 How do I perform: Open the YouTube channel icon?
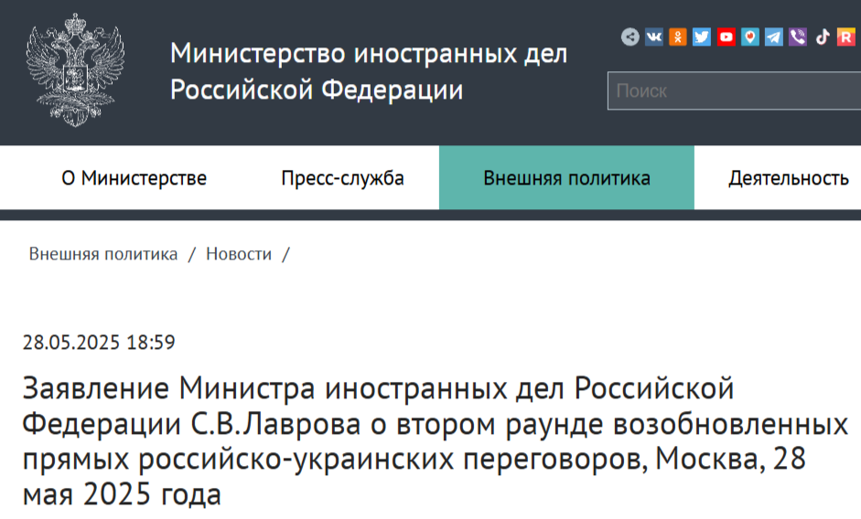pyautogui.click(x=726, y=37)
